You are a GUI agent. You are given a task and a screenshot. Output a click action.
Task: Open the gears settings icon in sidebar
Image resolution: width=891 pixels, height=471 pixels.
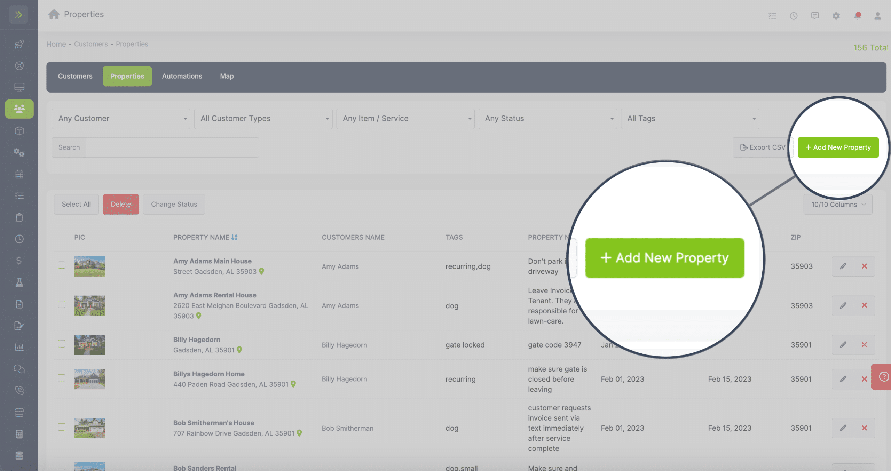click(x=19, y=152)
